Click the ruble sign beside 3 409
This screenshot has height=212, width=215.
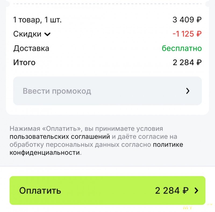point(199,20)
